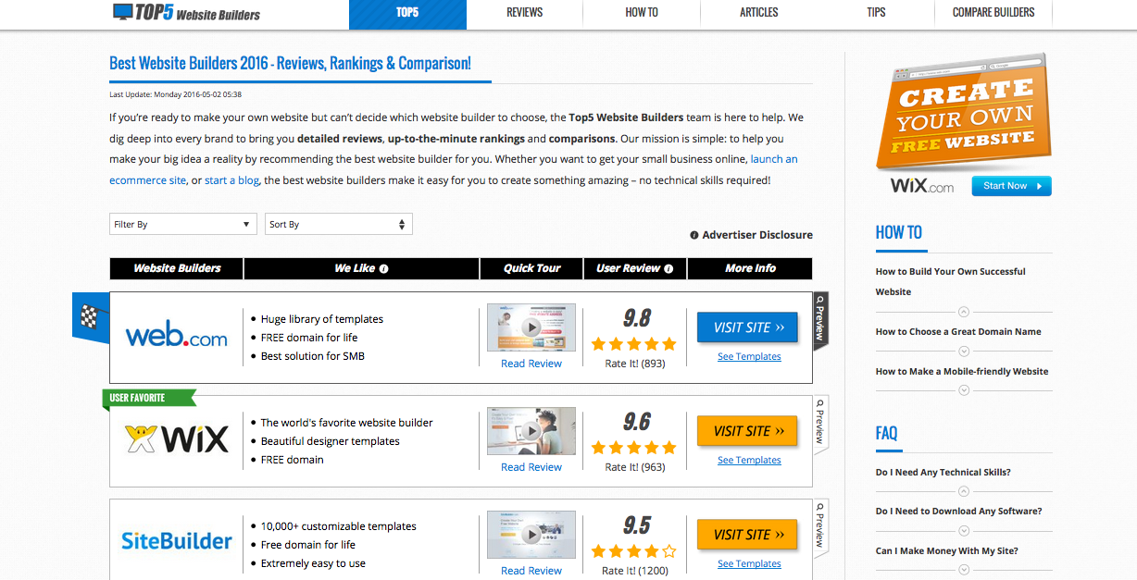Click the Best Website Builders 2016 page heading
This screenshot has width=1137, height=580.
click(290, 64)
